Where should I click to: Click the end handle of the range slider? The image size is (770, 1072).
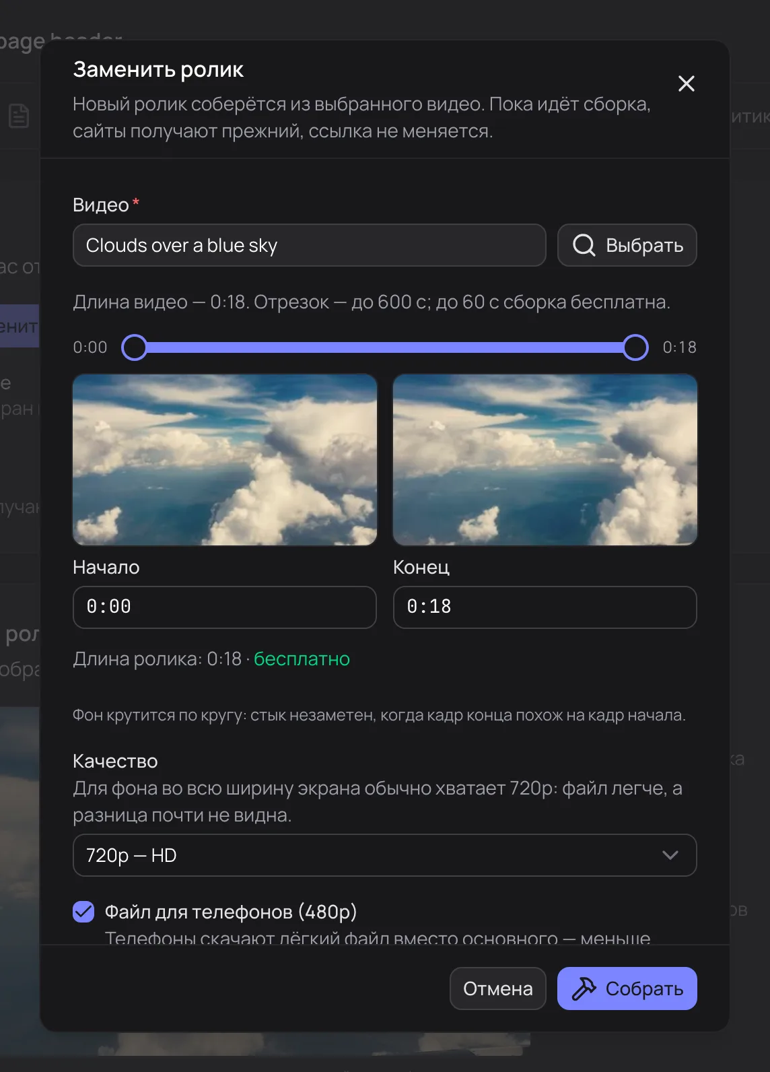[x=635, y=347]
